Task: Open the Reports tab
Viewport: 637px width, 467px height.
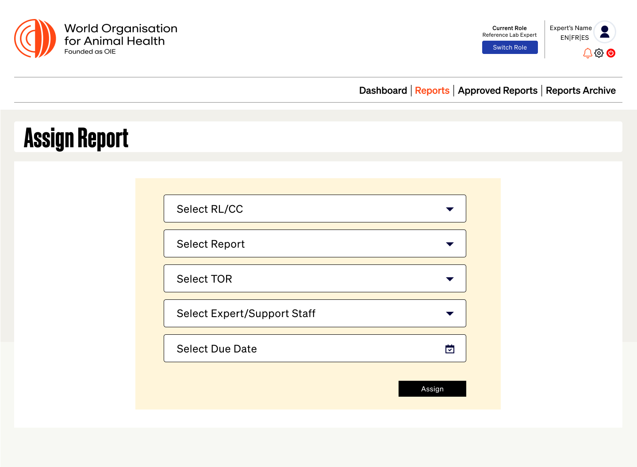Action: (432, 91)
